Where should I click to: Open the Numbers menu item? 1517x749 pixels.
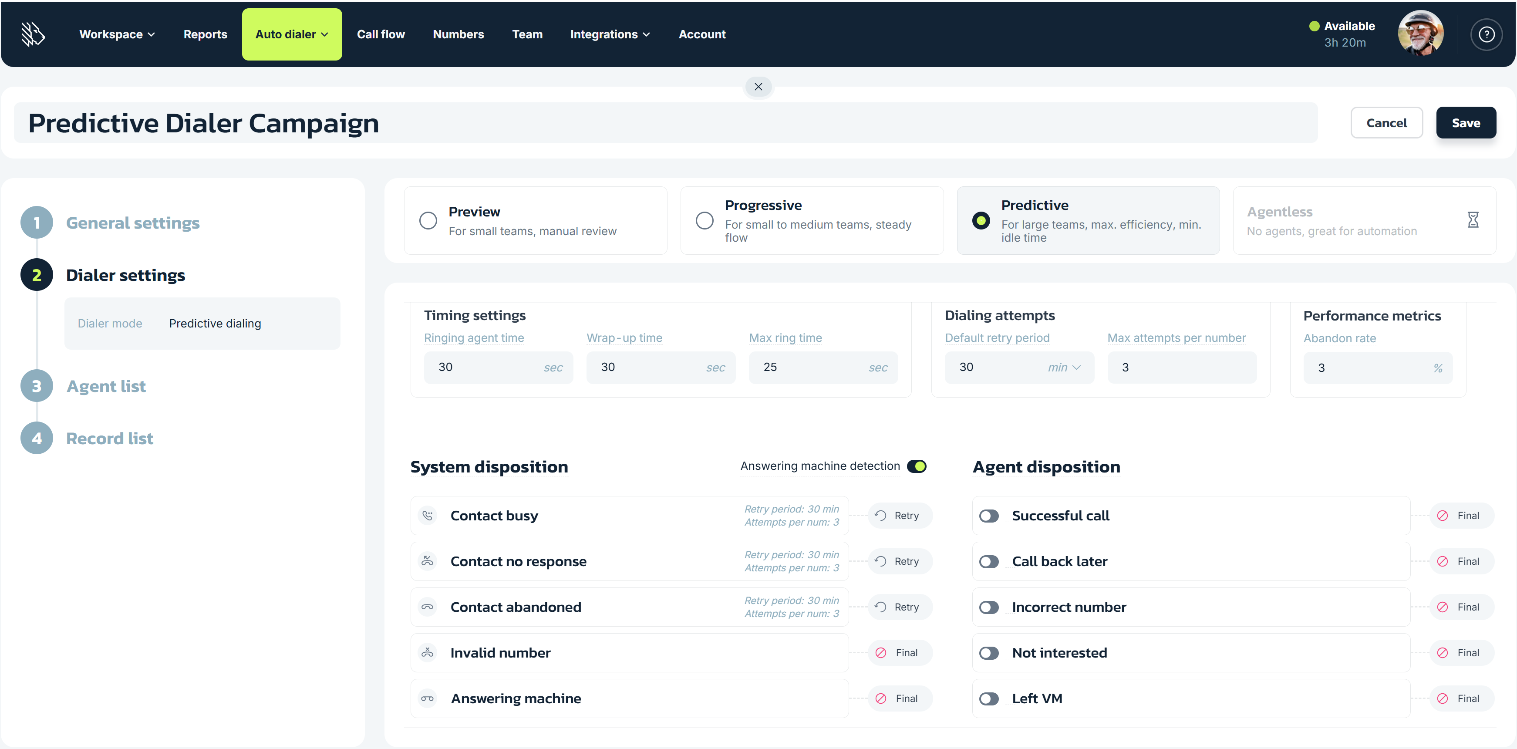458,34
